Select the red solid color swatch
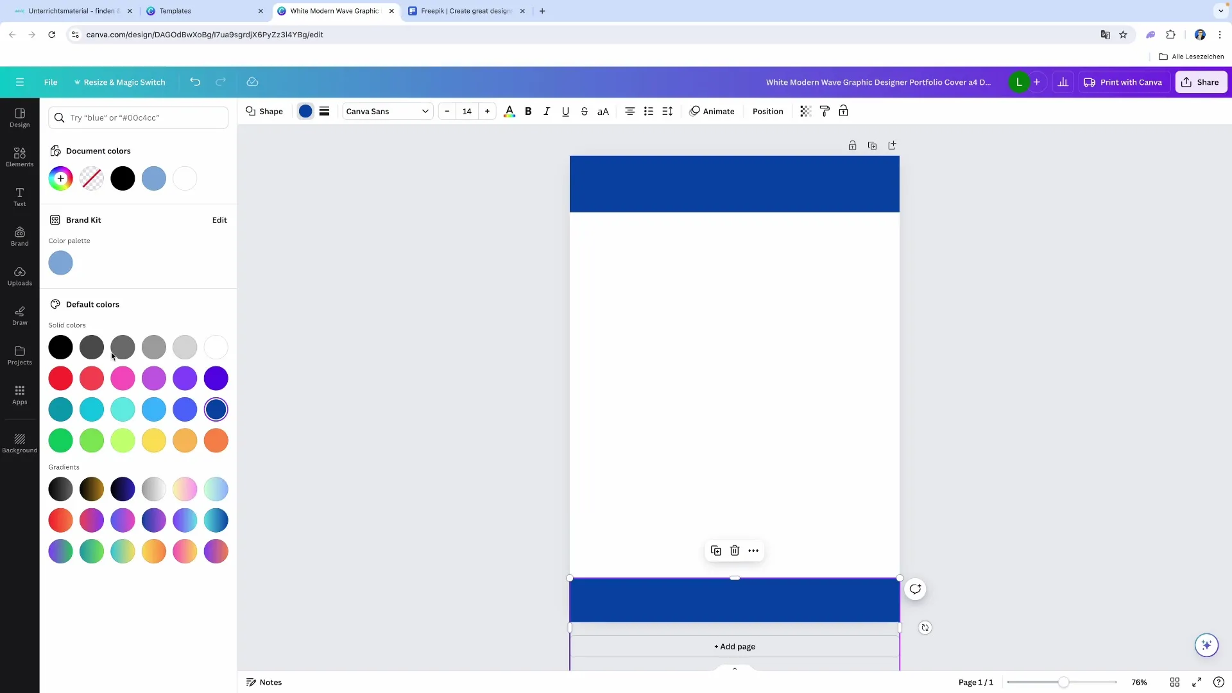Viewport: 1232px width, 693px height. pos(60,378)
